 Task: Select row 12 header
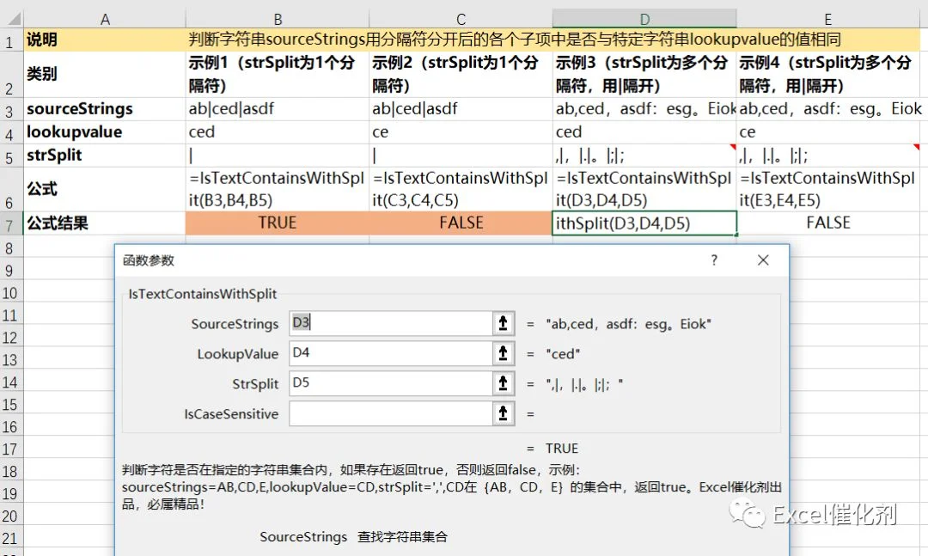click(11, 337)
